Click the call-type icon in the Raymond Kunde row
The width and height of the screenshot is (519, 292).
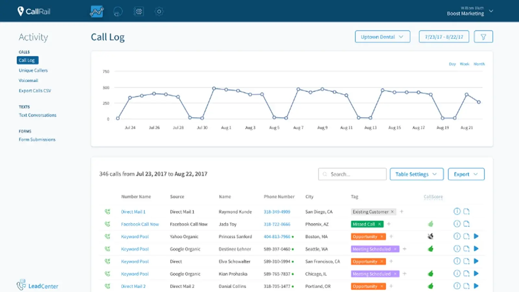(x=107, y=212)
